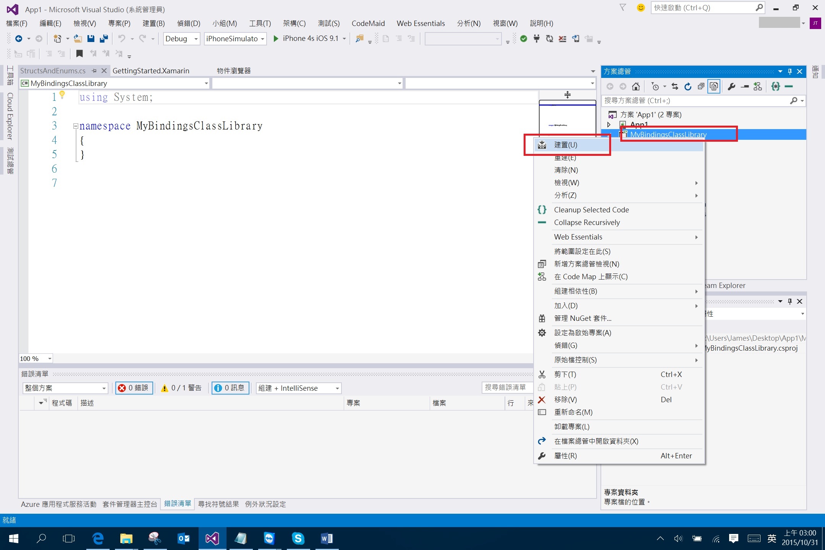
Task: Choose 設定為啟始專案(A) in context menu
Action: pos(619,333)
